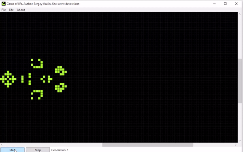Click the Generation: 1 status text
The width and height of the screenshot is (243, 152).
60,150
